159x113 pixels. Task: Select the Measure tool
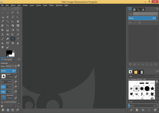[x=13, y=21]
